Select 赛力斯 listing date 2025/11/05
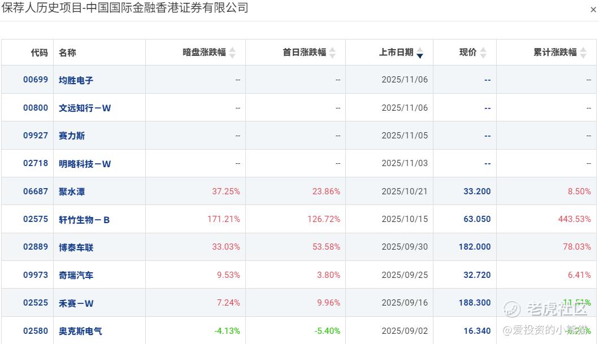The height and width of the screenshot is (344, 599). [405, 135]
